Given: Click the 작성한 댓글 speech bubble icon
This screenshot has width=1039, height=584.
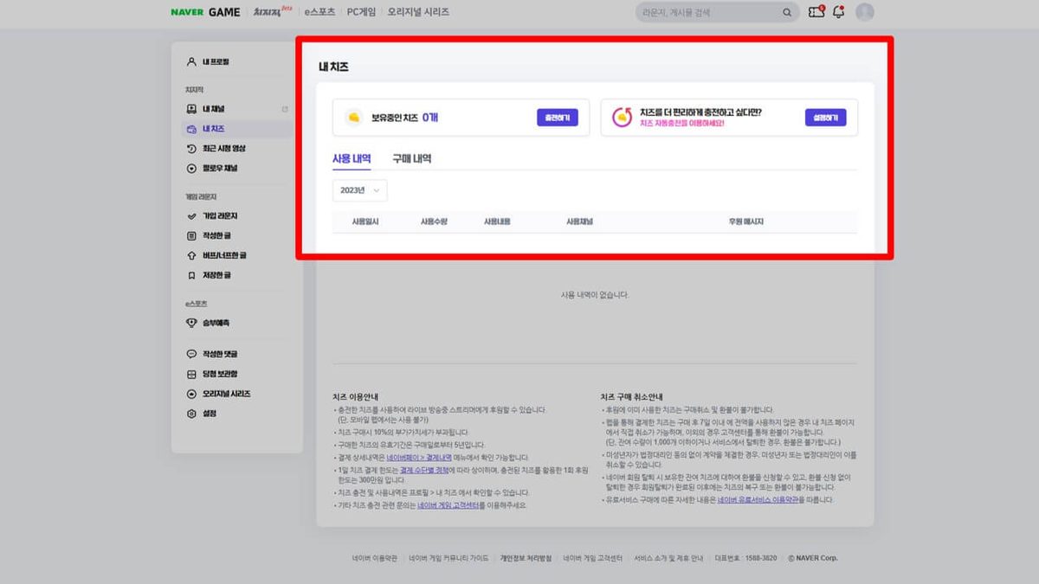Looking at the screenshot, I should [x=192, y=354].
